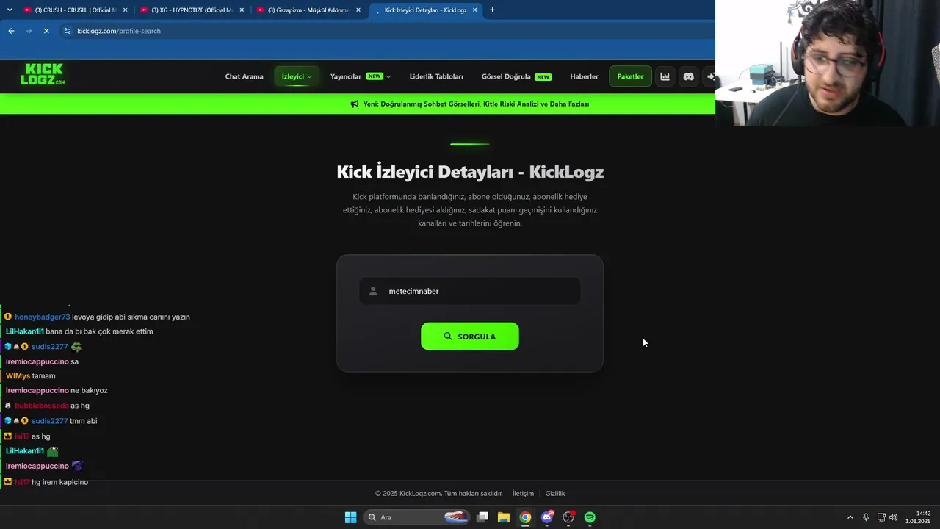940x529 pixels.
Task: Click the username input field with metecimnaber
Action: click(x=470, y=292)
